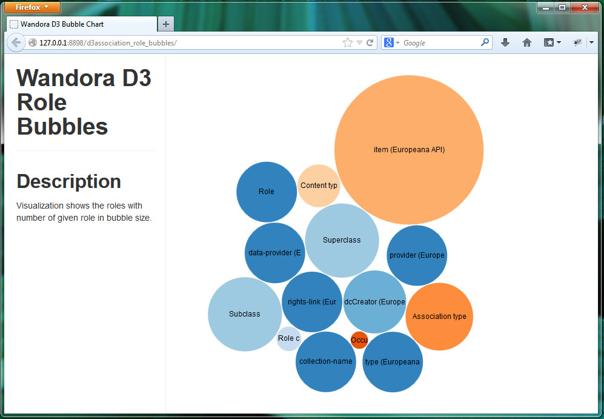The height and width of the screenshot is (419, 604).
Task: Click the small Content typ bubble
Action: (x=319, y=186)
